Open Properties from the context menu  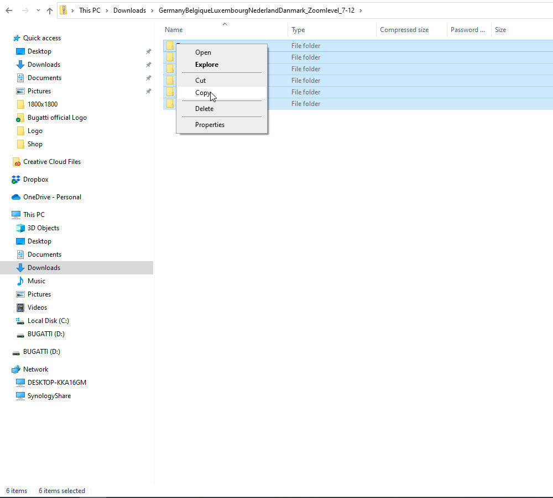coord(210,125)
